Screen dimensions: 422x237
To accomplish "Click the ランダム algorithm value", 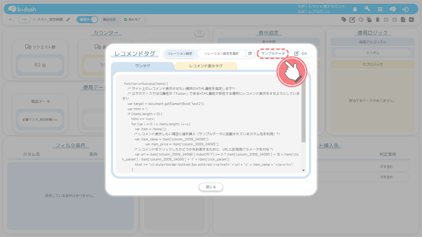I will [373, 53].
